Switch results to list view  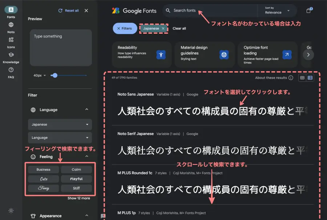(x=311, y=77)
